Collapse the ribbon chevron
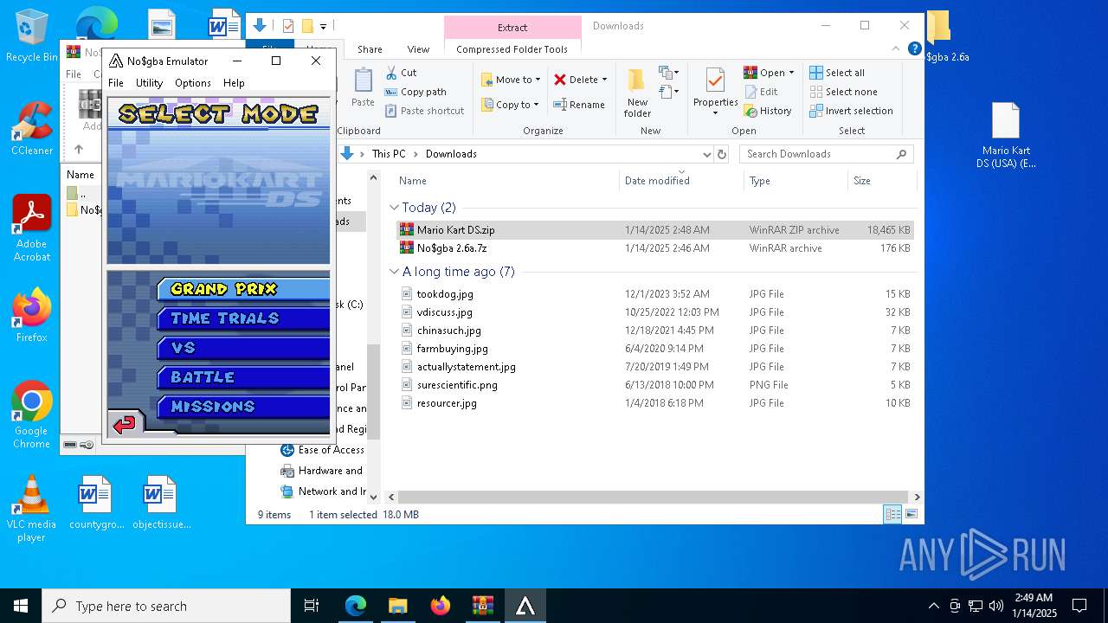 pos(898,49)
